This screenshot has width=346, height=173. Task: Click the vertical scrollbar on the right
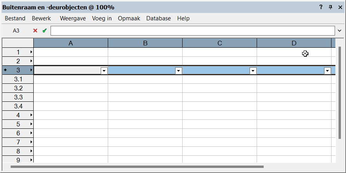(x=340, y=94)
